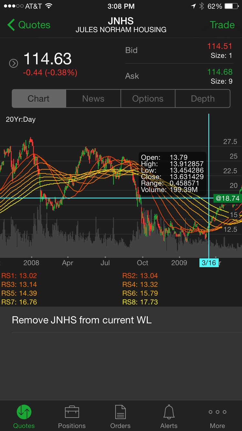Viewport: 242px width, 431px height.
Task: Tap the RS4: 13.32 value
Action: click(x=140, y=284)
